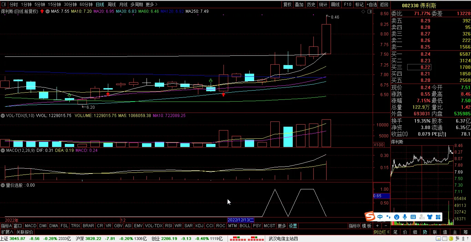Switch to 60分钟 period tab
This screenshot has width=471, height=242.
click(86, 4)
